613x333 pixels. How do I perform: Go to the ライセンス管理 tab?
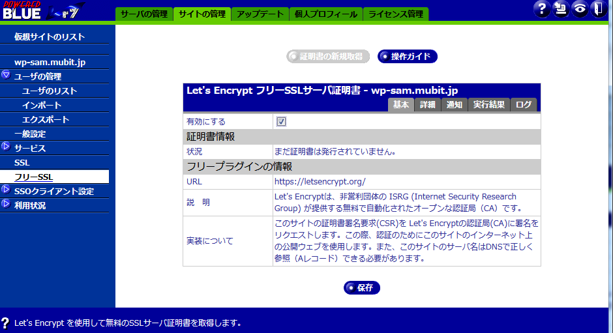(396, 14)
